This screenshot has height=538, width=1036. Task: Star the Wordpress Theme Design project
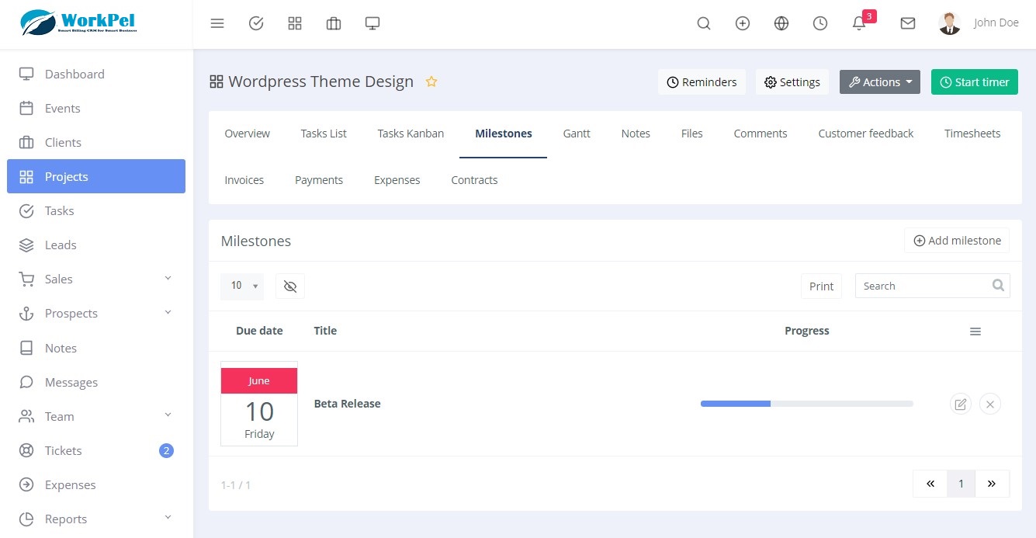(x=431, y=82)
